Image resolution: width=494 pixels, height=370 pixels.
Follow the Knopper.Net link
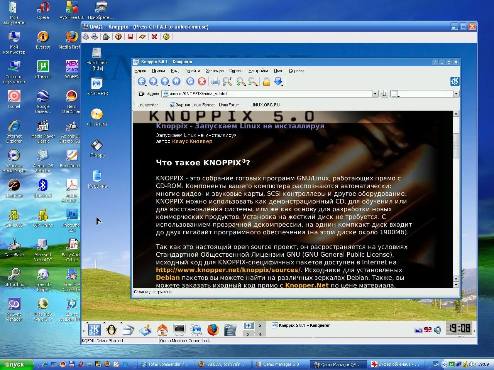pyautogui.click(x=307, y=286)
